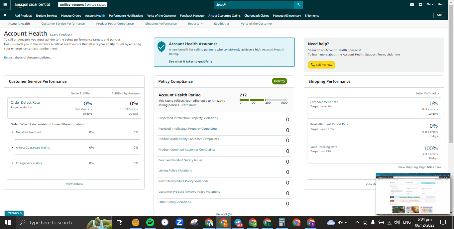Click the search magnifier button
Screen dimensions: 454x229
[x=298, y=5]
